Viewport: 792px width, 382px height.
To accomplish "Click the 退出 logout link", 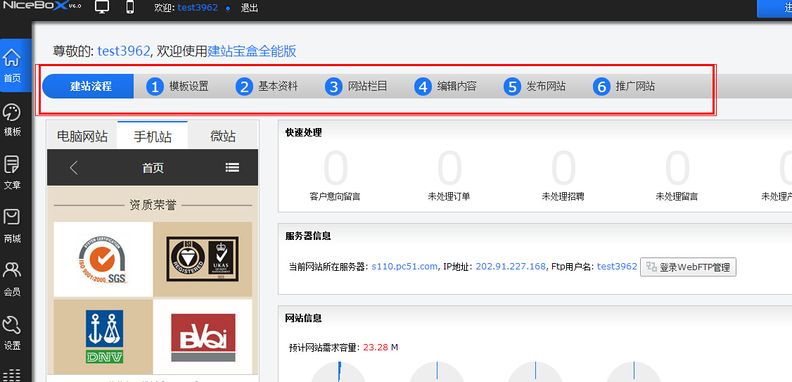I will pyautogui.click(x=249, y=8).
